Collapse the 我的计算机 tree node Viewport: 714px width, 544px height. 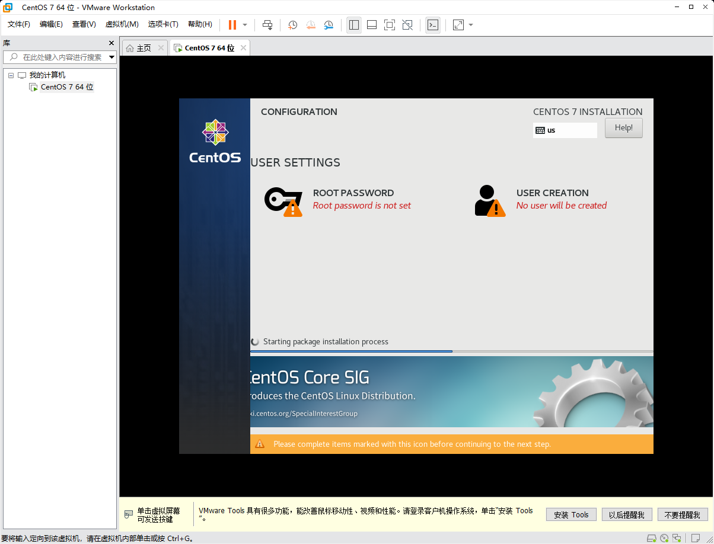(x=11, y=75)
